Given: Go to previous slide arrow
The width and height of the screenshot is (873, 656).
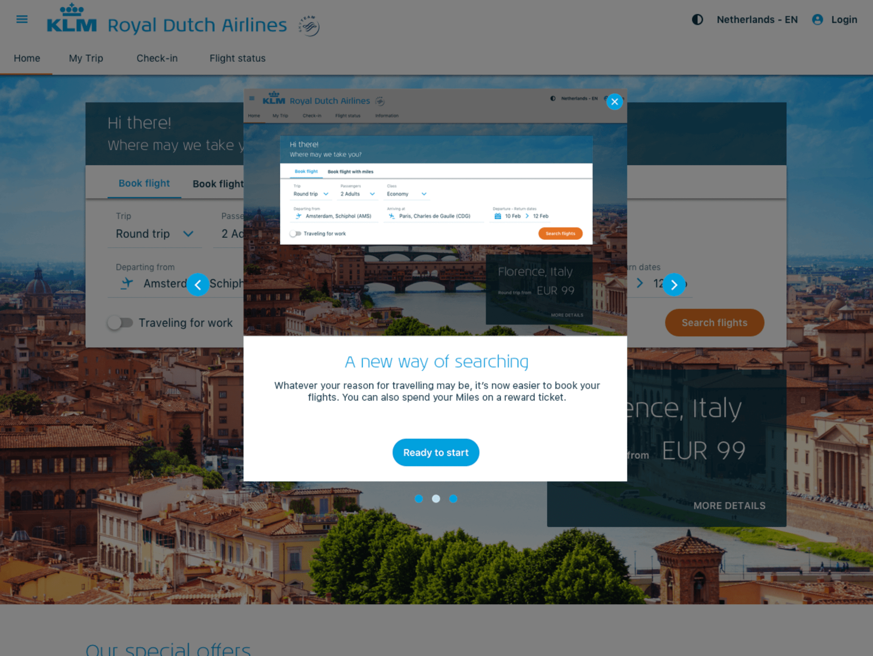Looking at the screenshot, I should 198,285.
